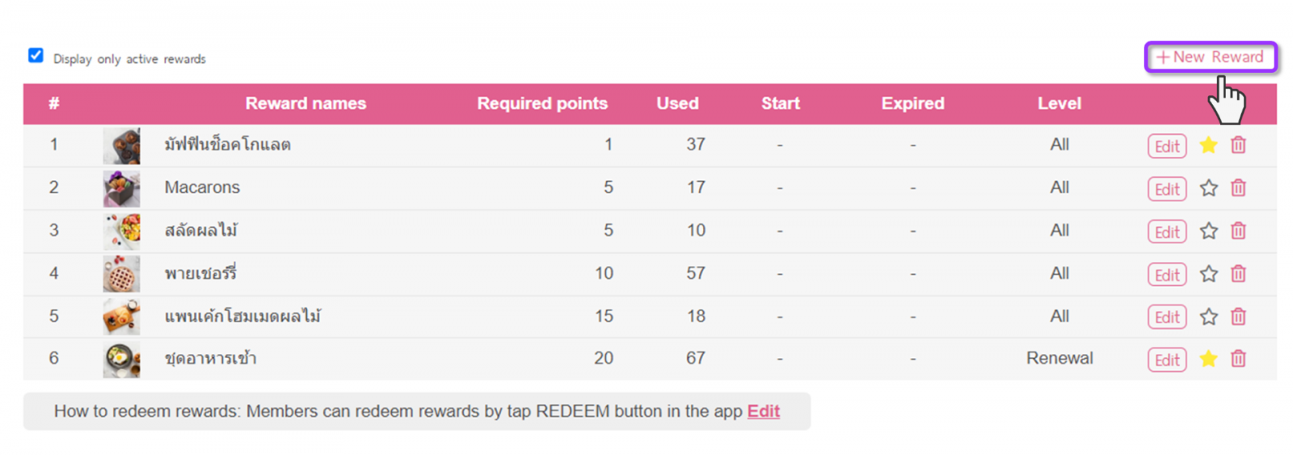Image resolution: width=1293 pixels, height=455 pixels.
Task: Mark row 4 reward with the star
Action: (1208, 274)
